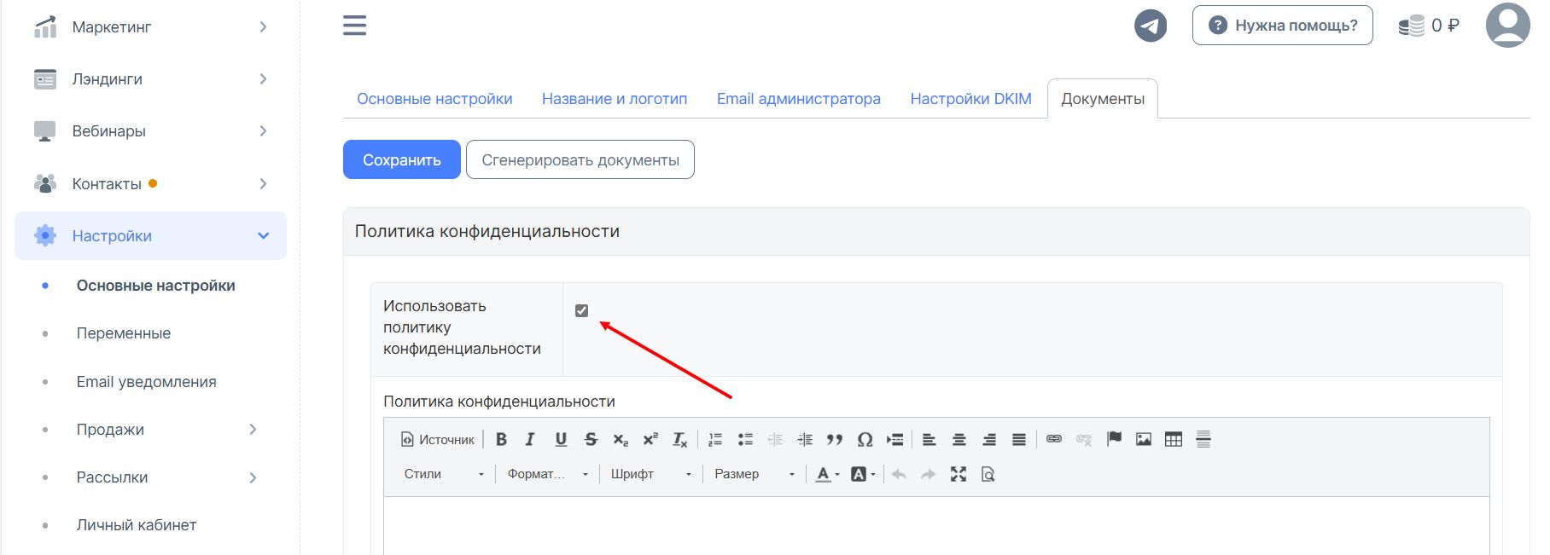Viewport: 1550px width, 555px height.
Task: Align text left
Action: click(x=929, y=439)
